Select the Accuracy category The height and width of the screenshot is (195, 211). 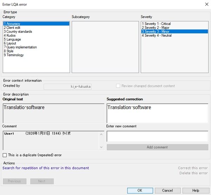tap(13, 24)
